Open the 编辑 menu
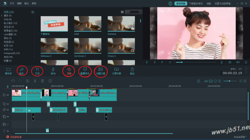 tap(19, 3)
